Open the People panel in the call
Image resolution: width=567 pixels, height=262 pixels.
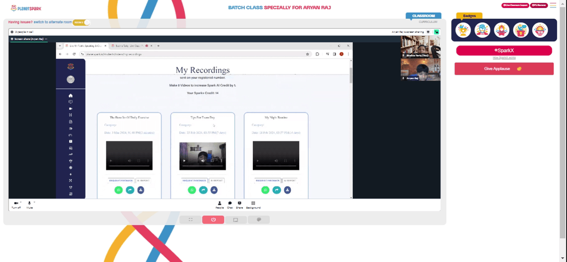point(219,205)
